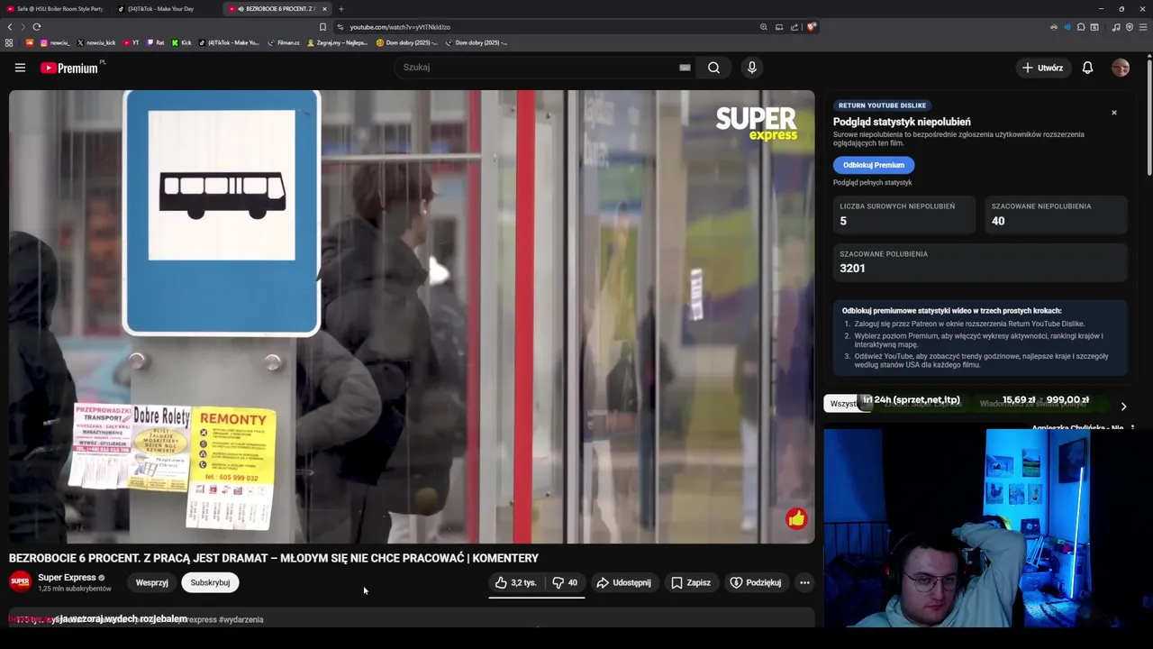Reload the page with refresh icon

tap(37, 27)
